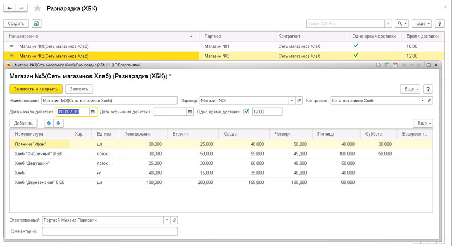Move row down with the down arrow
Image resolution: width=452 pixels, height=246 pixels.
58,124
